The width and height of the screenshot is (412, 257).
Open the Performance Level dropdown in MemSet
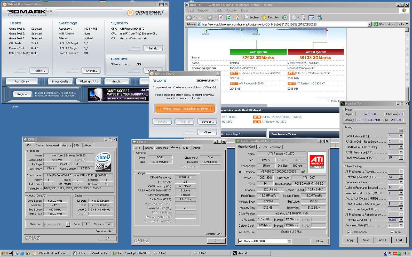[401, 182]
